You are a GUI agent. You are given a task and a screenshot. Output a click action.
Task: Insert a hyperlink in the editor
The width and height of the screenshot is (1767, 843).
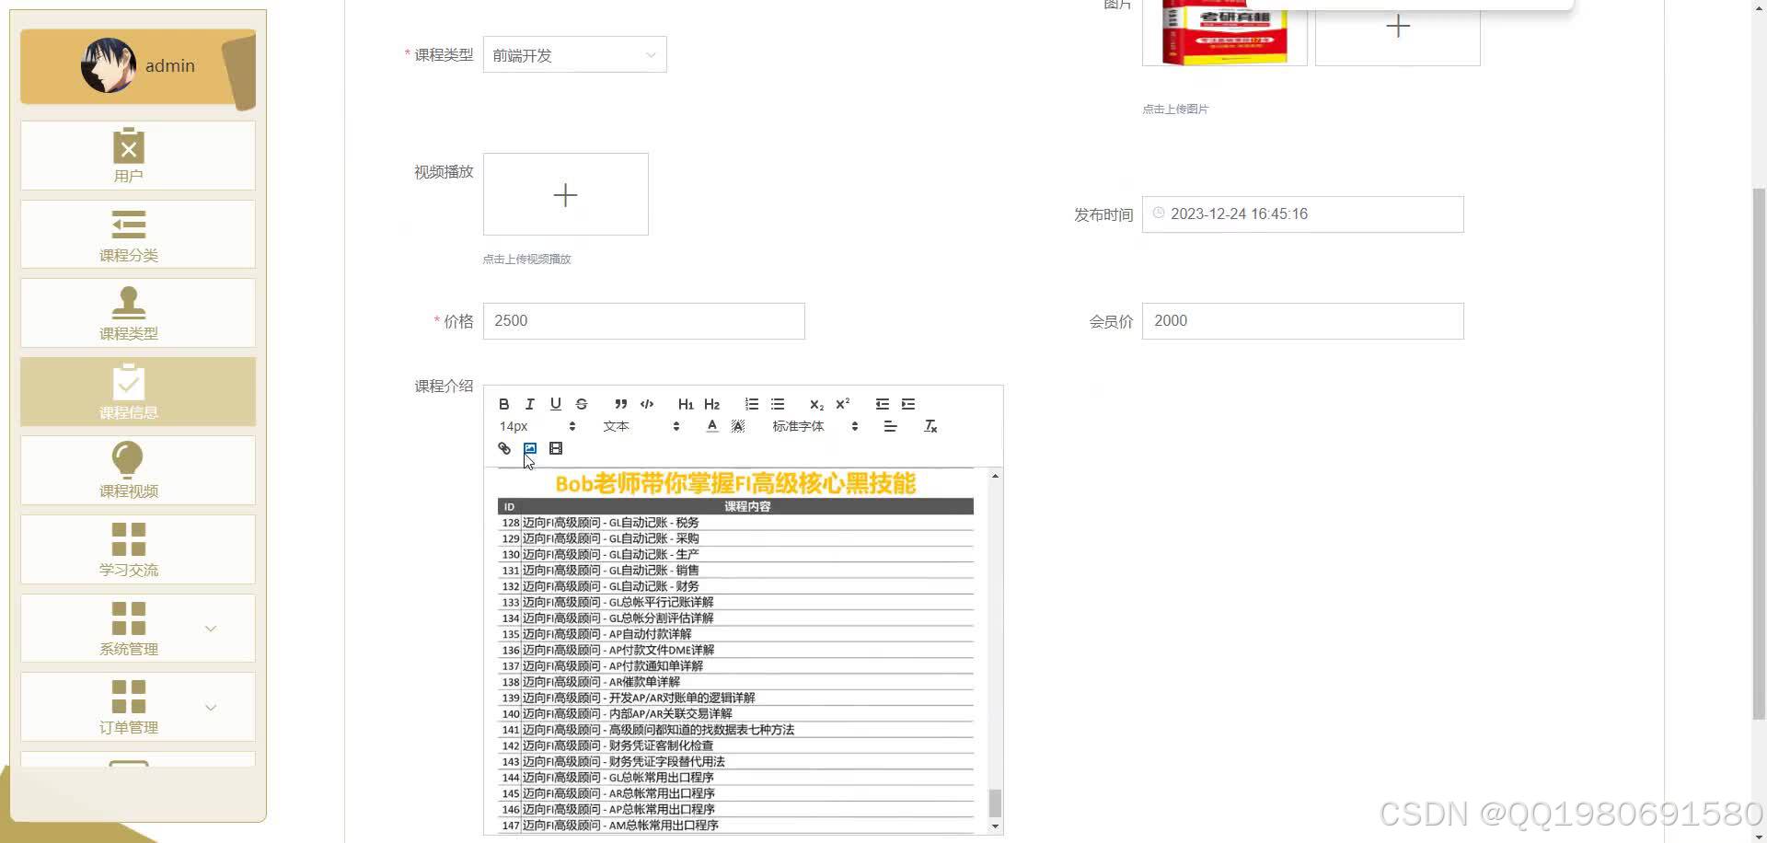(x=503, y=448)
